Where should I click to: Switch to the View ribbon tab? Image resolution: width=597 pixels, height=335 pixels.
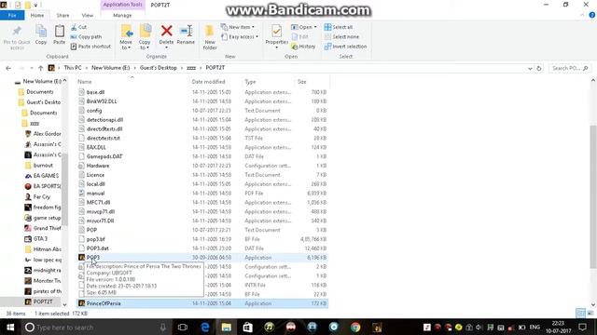tap(87, 15)
